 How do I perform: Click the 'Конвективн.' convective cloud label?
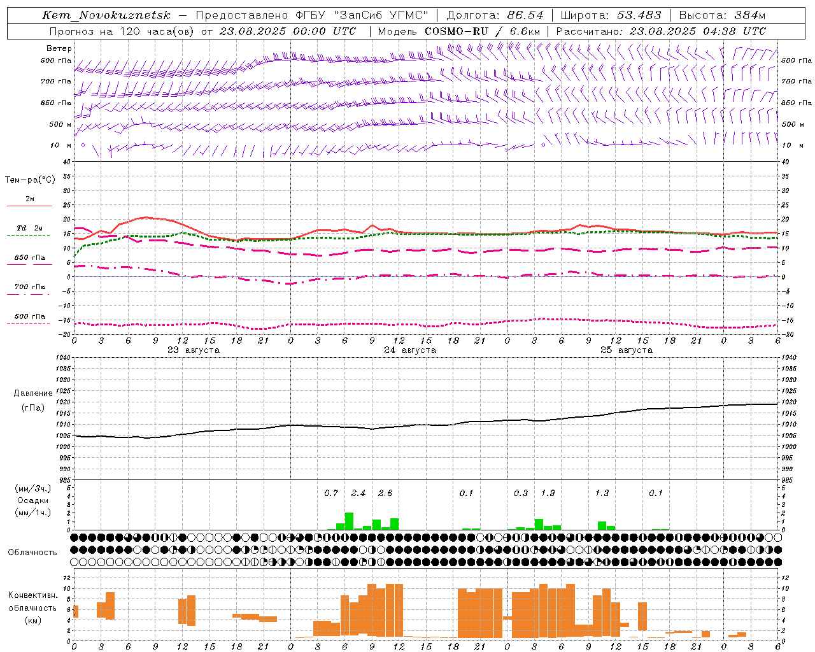tap(33, 595)
